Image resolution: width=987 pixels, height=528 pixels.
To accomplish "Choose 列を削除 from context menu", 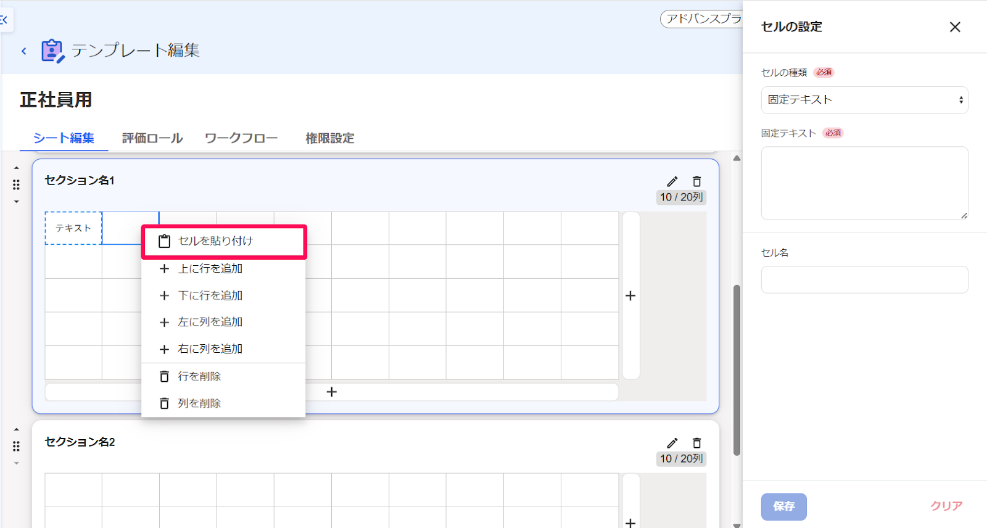I will (x=223, y=403).
